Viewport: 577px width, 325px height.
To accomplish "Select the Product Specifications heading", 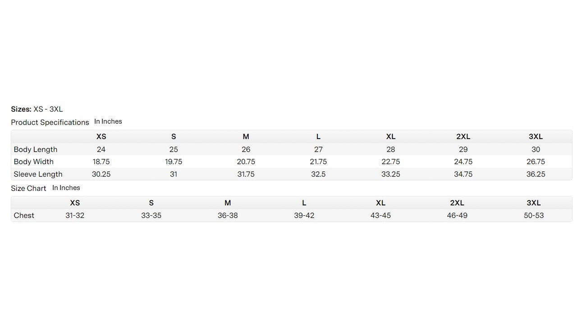I will [50, 122].
